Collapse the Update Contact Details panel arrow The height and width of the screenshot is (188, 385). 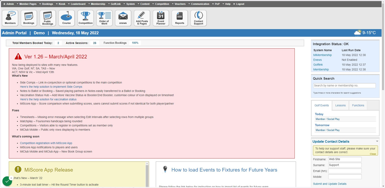click(x=377, y=141)
